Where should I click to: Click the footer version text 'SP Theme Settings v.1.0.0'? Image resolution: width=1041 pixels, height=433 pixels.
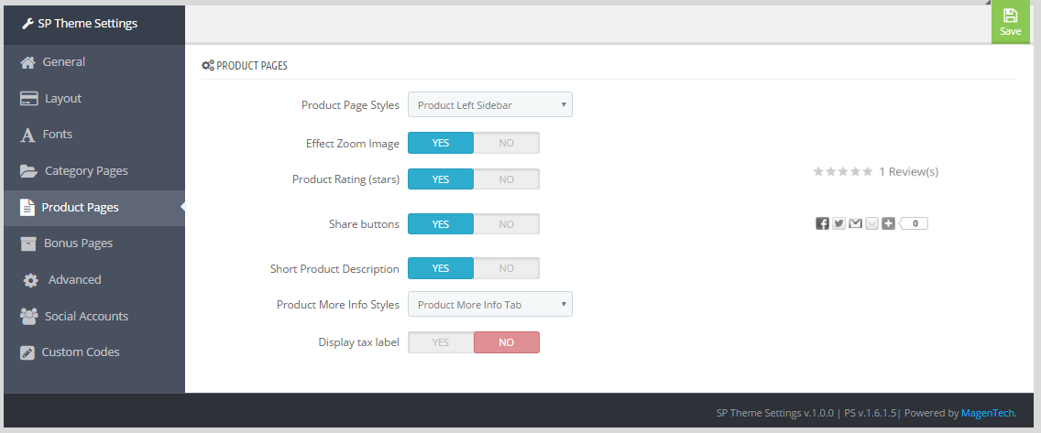point(774,413)
